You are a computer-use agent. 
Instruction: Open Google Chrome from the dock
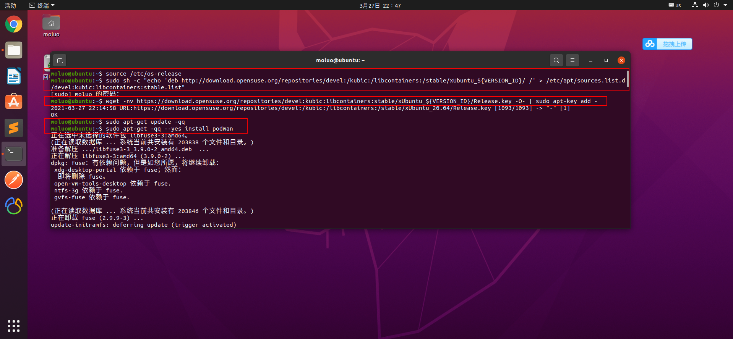pos(14,24)
